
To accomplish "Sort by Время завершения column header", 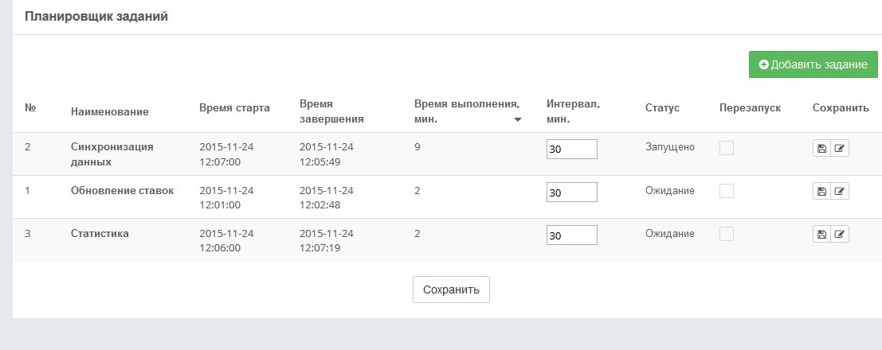I will 331,112.
